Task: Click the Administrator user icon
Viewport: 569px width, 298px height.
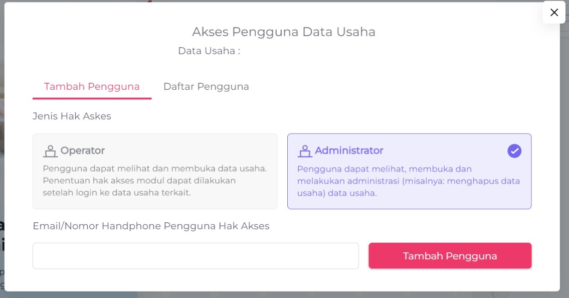Action: tap(304, 151)
